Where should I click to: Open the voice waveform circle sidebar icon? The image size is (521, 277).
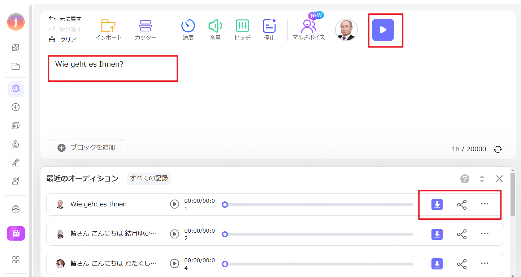tap(16, 107)
